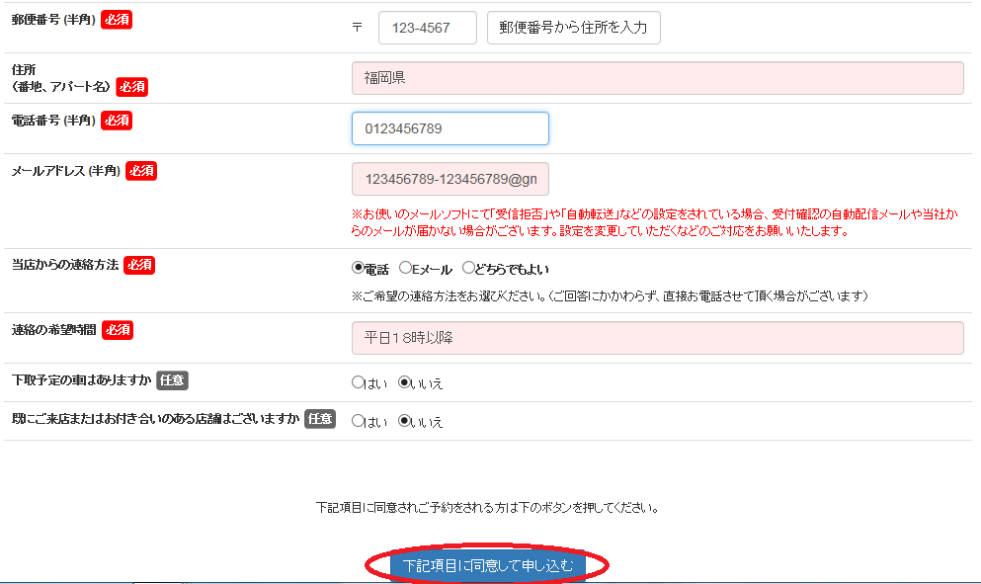
Task: Focus the phone number field 0123456789
Action: pyautogui.click(x=450, y=128)
